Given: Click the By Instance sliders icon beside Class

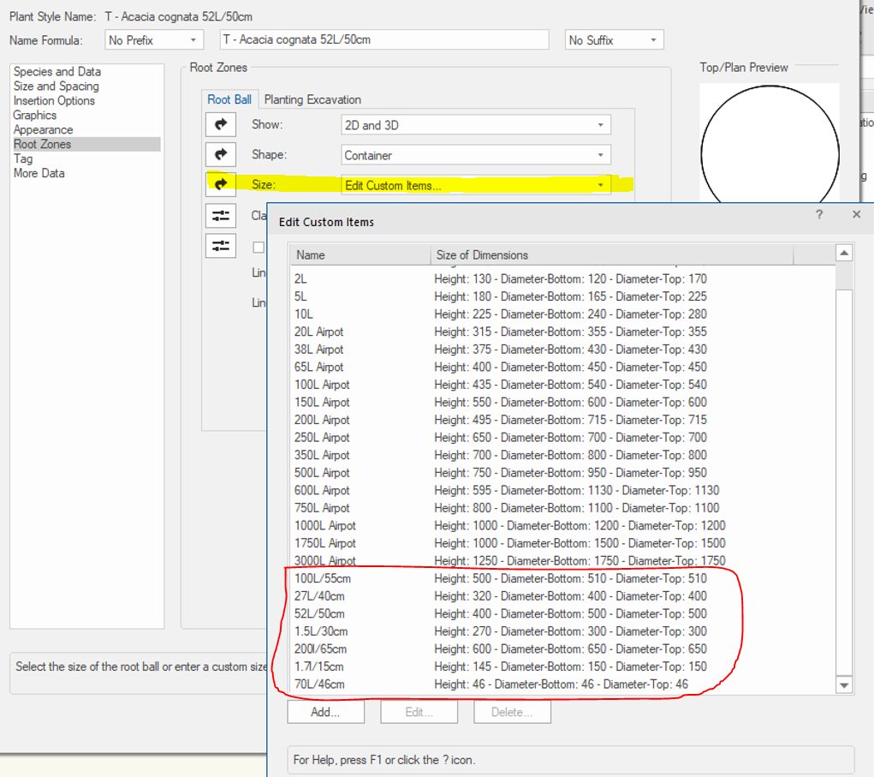Looking at the screenshot, I should tap(220, 216).
